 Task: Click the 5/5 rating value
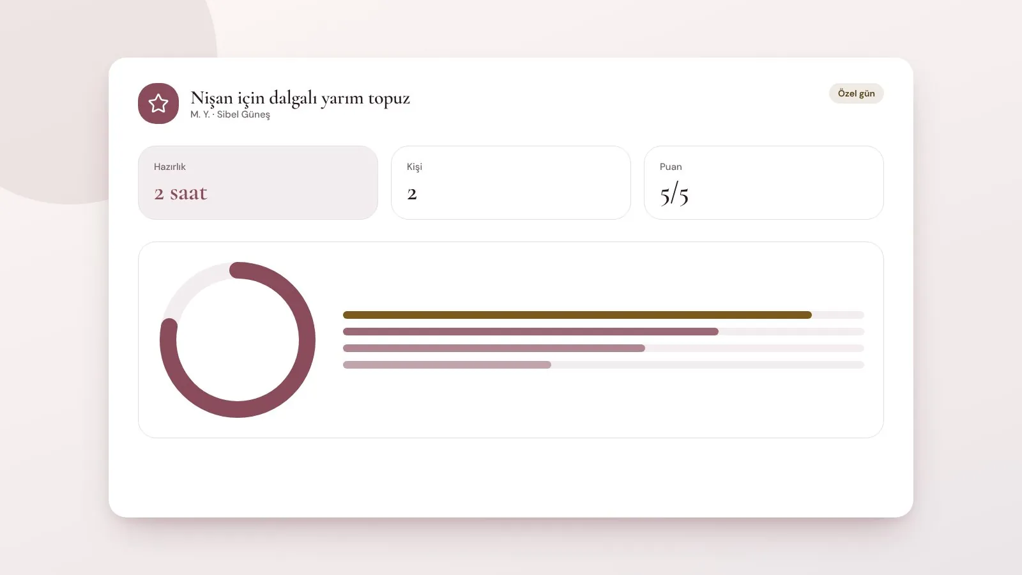[x=675, y=194]
